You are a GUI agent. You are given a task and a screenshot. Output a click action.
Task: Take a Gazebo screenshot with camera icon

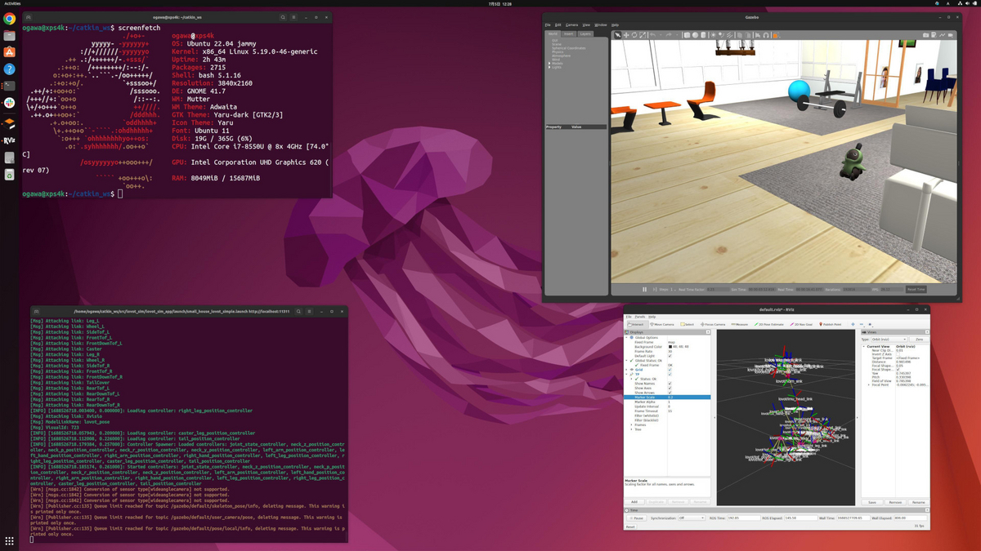[925, 35]
